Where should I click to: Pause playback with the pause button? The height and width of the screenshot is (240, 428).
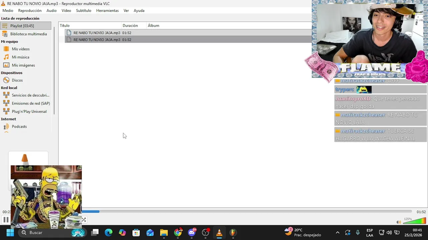pos(6,220)
